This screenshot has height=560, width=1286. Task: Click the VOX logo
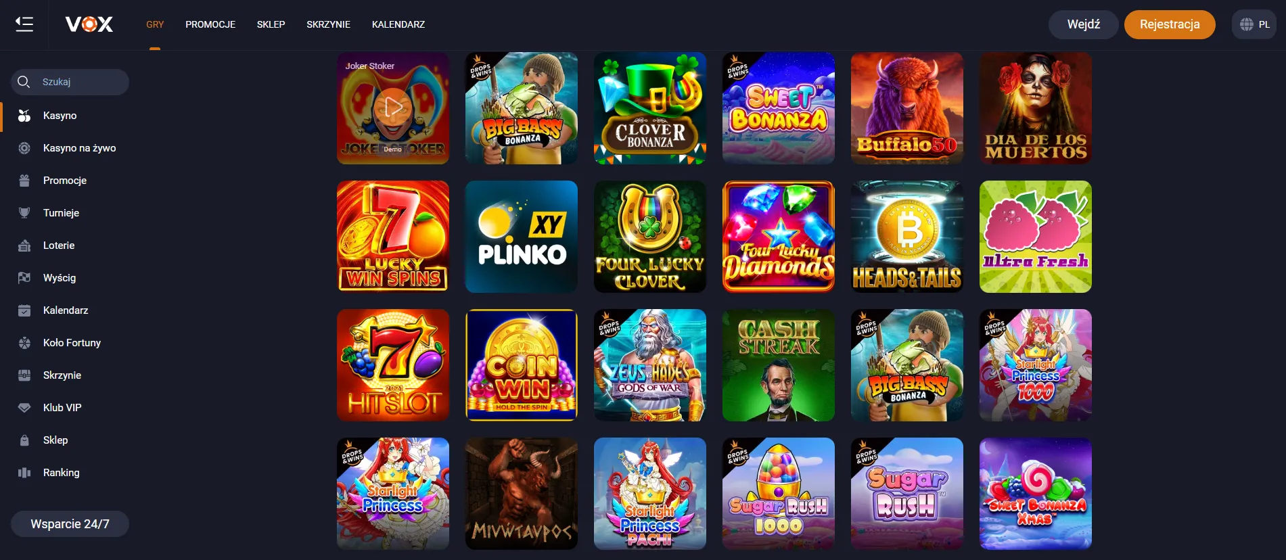click(89, 24)
